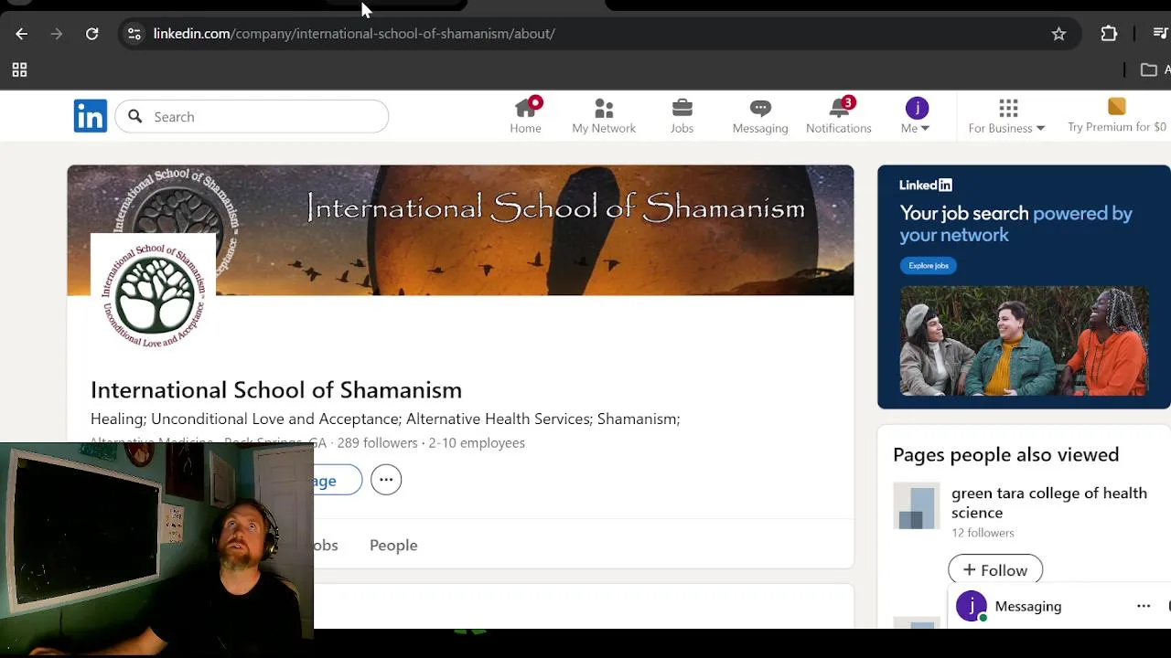Bookmark this page with the star icon

1058,34
